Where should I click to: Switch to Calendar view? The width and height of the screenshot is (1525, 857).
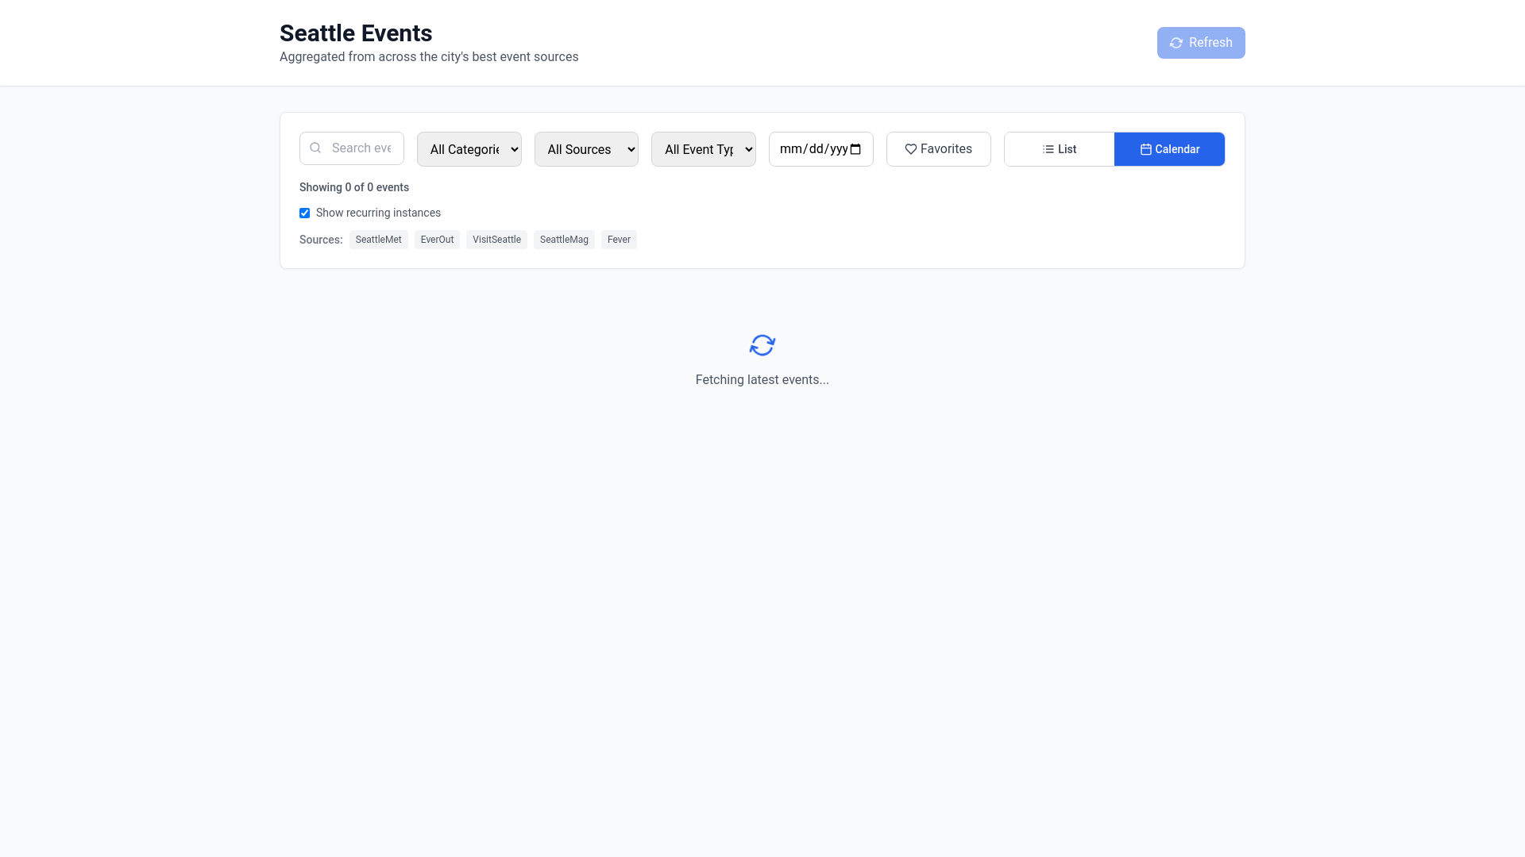pyautogui.click(x=1169, y=149)
